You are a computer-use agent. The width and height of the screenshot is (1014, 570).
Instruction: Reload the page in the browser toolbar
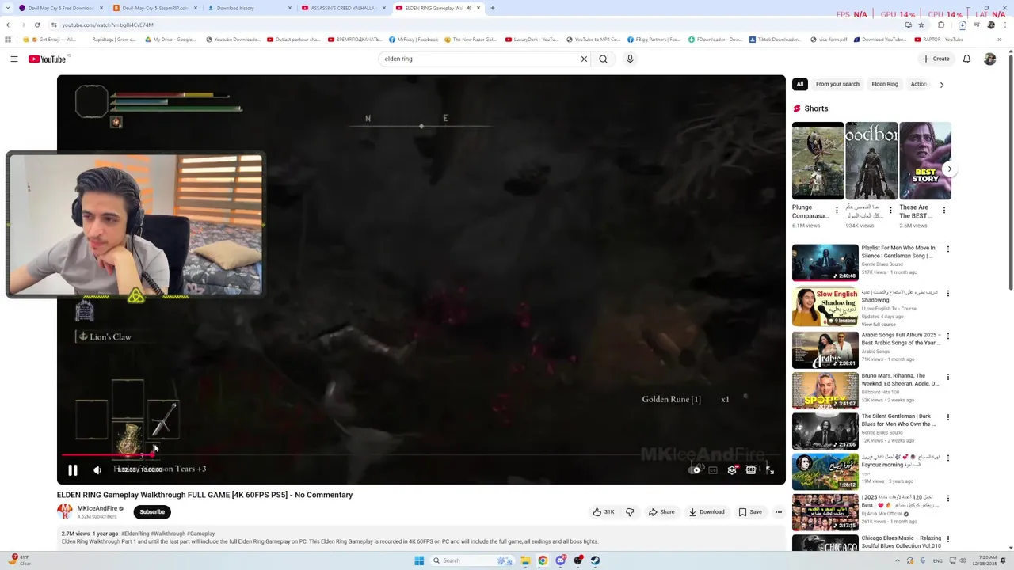(36, 25)
